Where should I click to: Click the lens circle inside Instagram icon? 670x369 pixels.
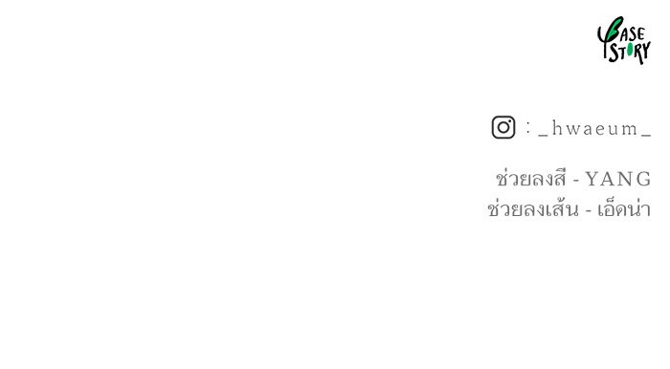coord(502,127)
